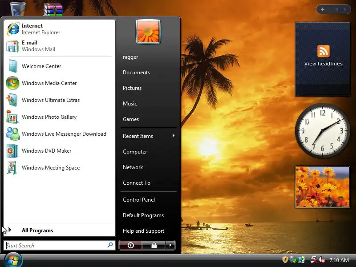Select the WinRAR desktop icon

point(53,9)
